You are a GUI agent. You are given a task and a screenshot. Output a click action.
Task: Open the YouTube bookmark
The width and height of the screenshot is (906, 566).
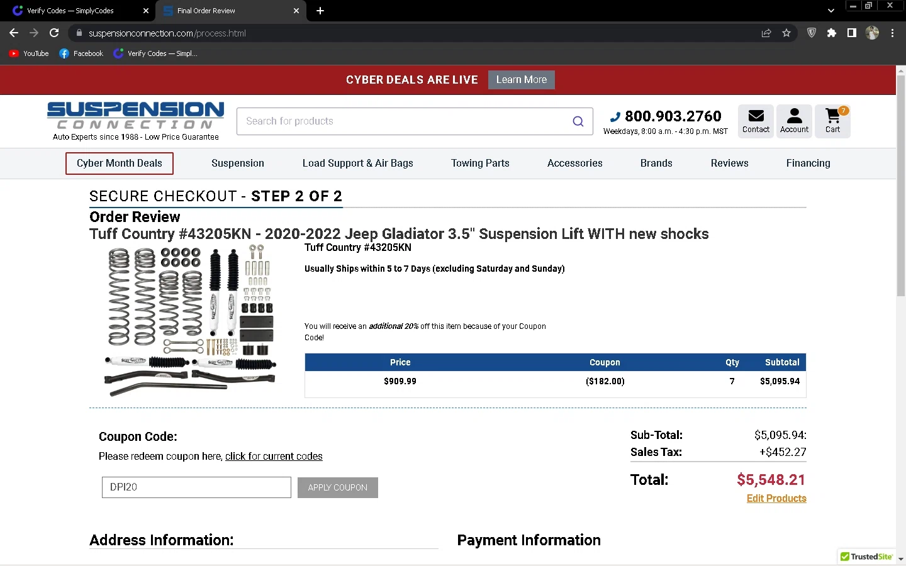click(x=29, y=53)
